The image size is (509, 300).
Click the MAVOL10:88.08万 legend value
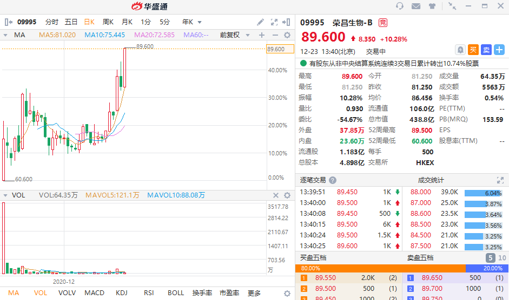coord(176,195)
